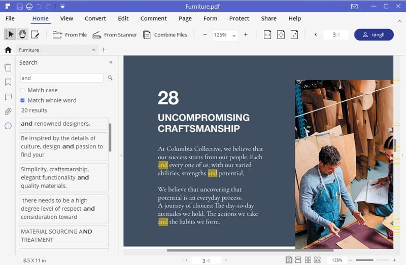The width and height of the screenshot is (406, 265).
Task: Close the Search panel
Action: pyautogui.click(x=111, y=62)
